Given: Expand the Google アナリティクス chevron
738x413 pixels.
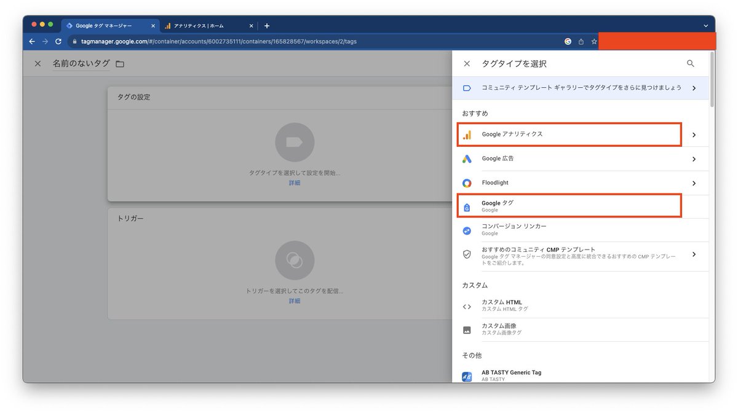Looking at the screenshot, I should [694, 134].
